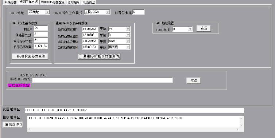Click the 手动HART指令 label
The height and width of the screenshot is (138, 275).
tap(20, 79)
